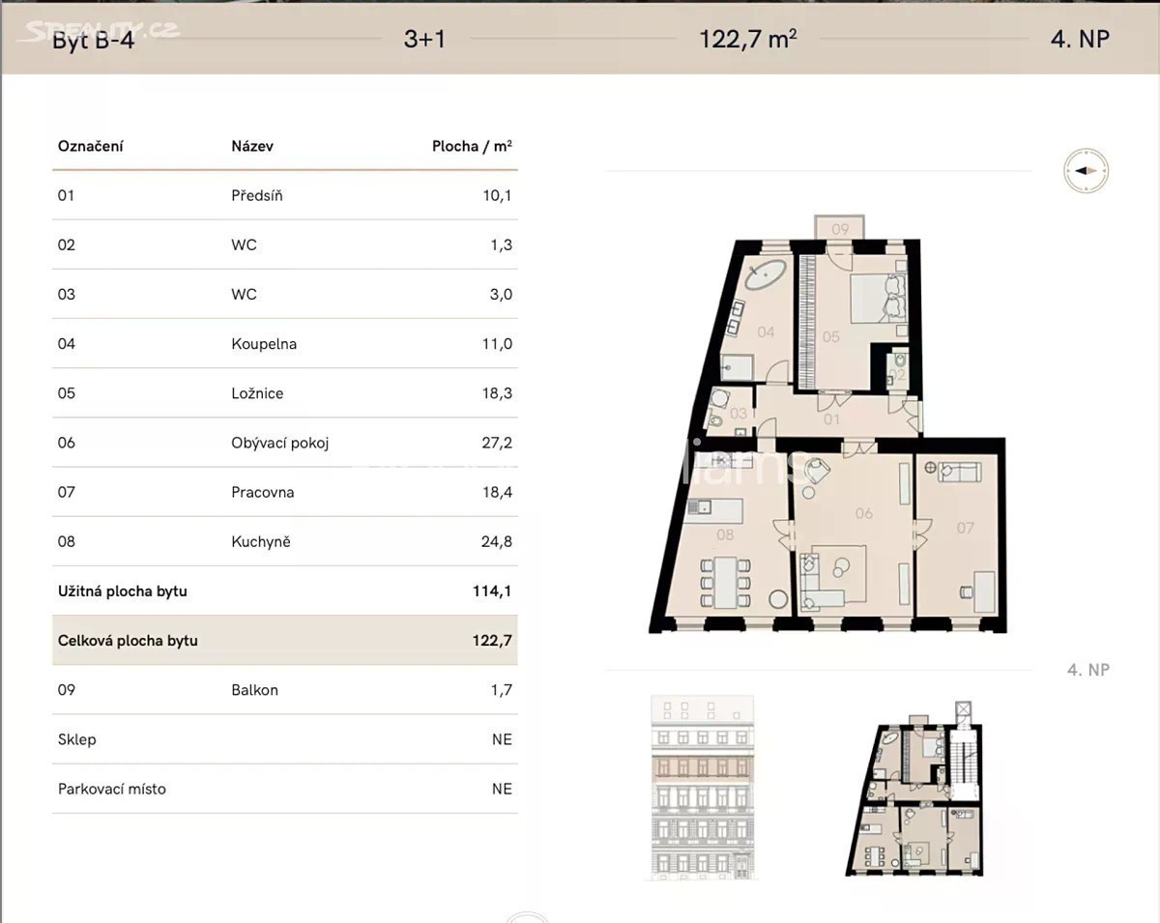Select the Obývací pokoj table row
The image size is (1160, 923).
coord(284,443)
